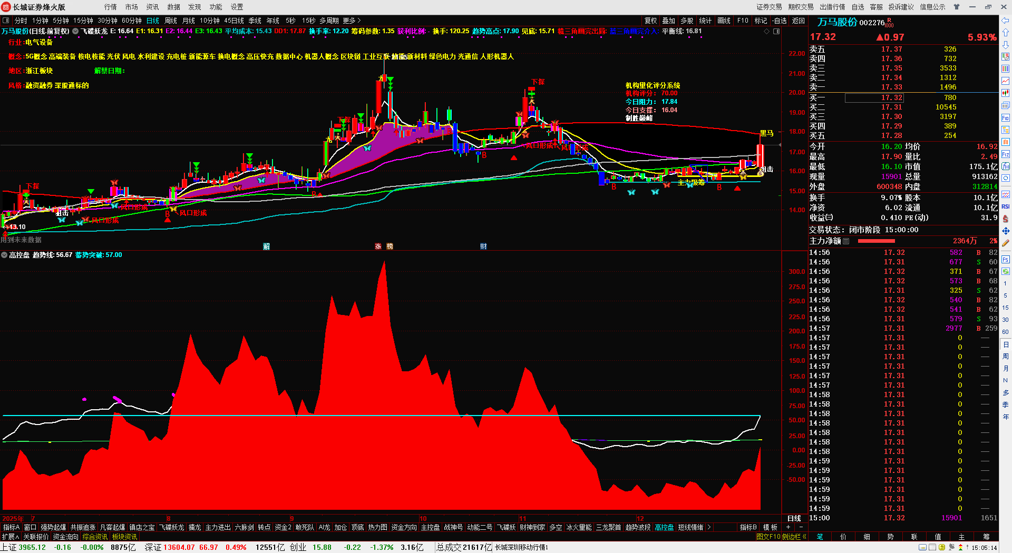Image resolution: width=1012 pixels, height=553 pixels.
Task: Open 期权交易 options trading
Action: 801,7
